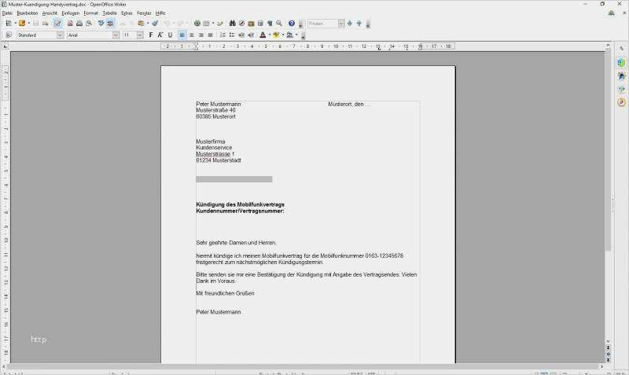Click the Fenster menu item
629x375 pixels.
tap(144, 13)
